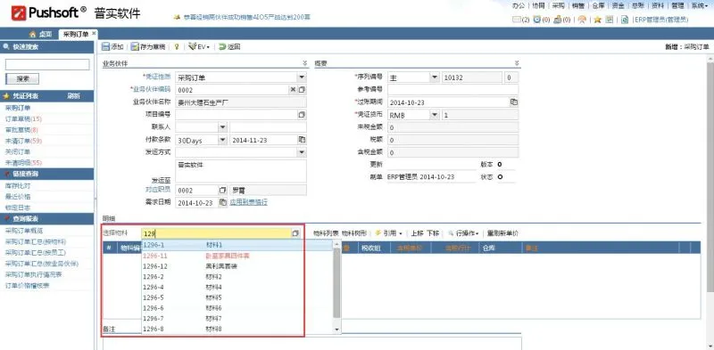The image size is (714, 350).
Task: Clear 业务伙伴编码 with the X icon
Action: tap(293, 90)
